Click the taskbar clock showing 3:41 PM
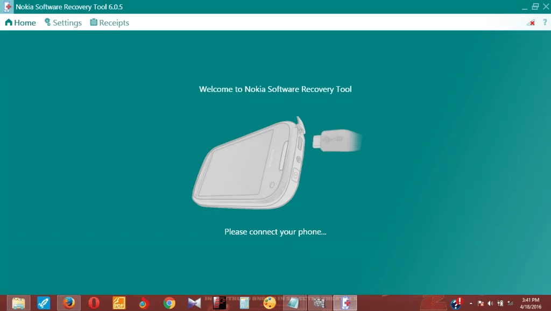 tap(531, 303)
